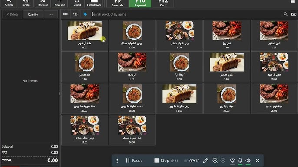Add the fghfhgf product priced 8.00
Image resolution: width=298 pixels, height=167 pixels.
click(179, 67)
